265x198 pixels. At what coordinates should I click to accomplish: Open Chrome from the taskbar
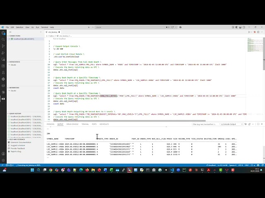pyautogui.click(x=51, y=170)
